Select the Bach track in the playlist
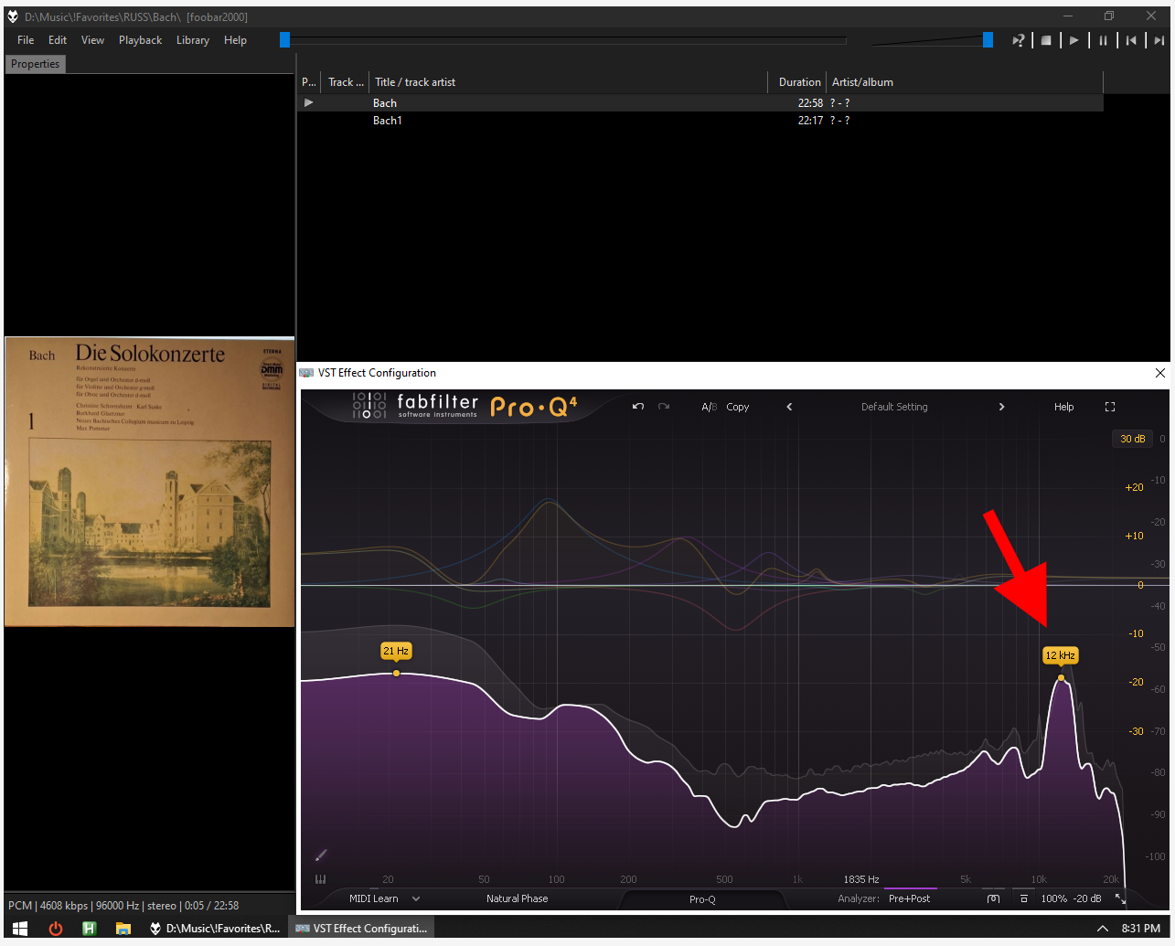The image size is (1175, 946). (700, 103)
